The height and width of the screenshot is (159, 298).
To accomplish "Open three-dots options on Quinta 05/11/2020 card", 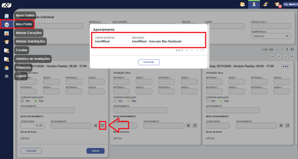I will (285, 67).
